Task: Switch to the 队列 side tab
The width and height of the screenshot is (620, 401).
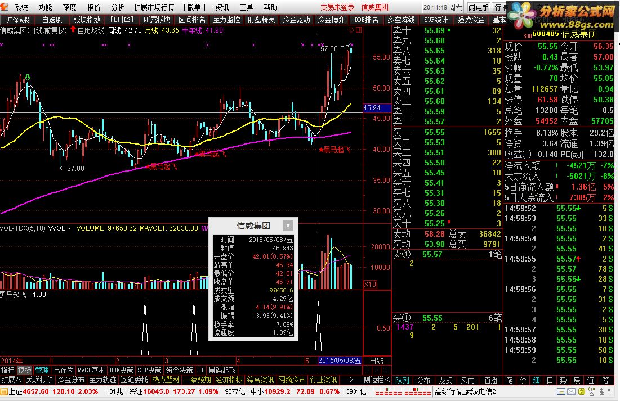Action: coord(402,380)
